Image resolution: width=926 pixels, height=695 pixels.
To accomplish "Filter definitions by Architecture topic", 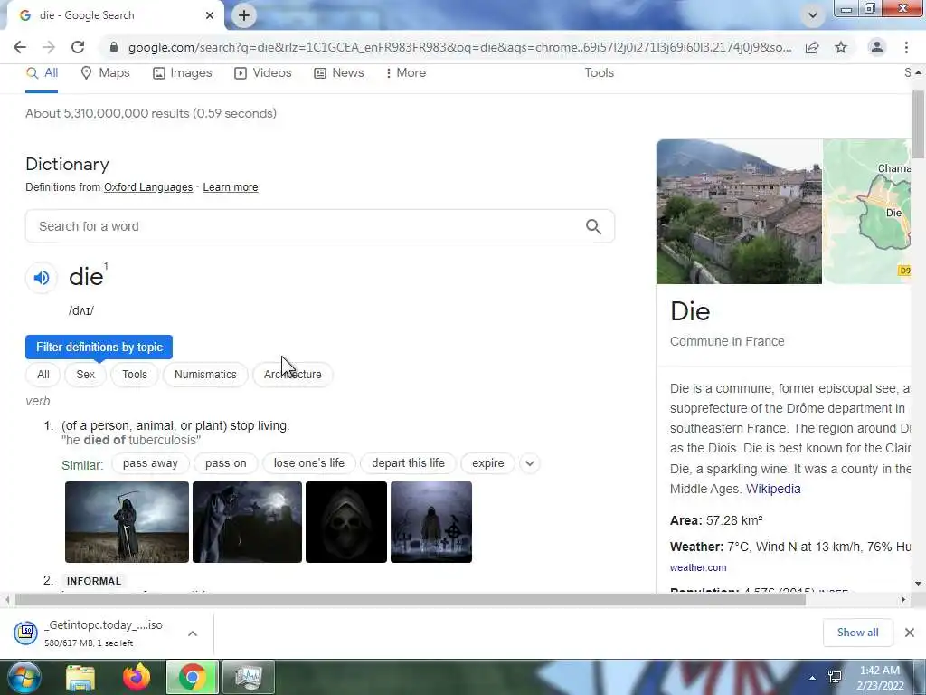I will point(293,375).
